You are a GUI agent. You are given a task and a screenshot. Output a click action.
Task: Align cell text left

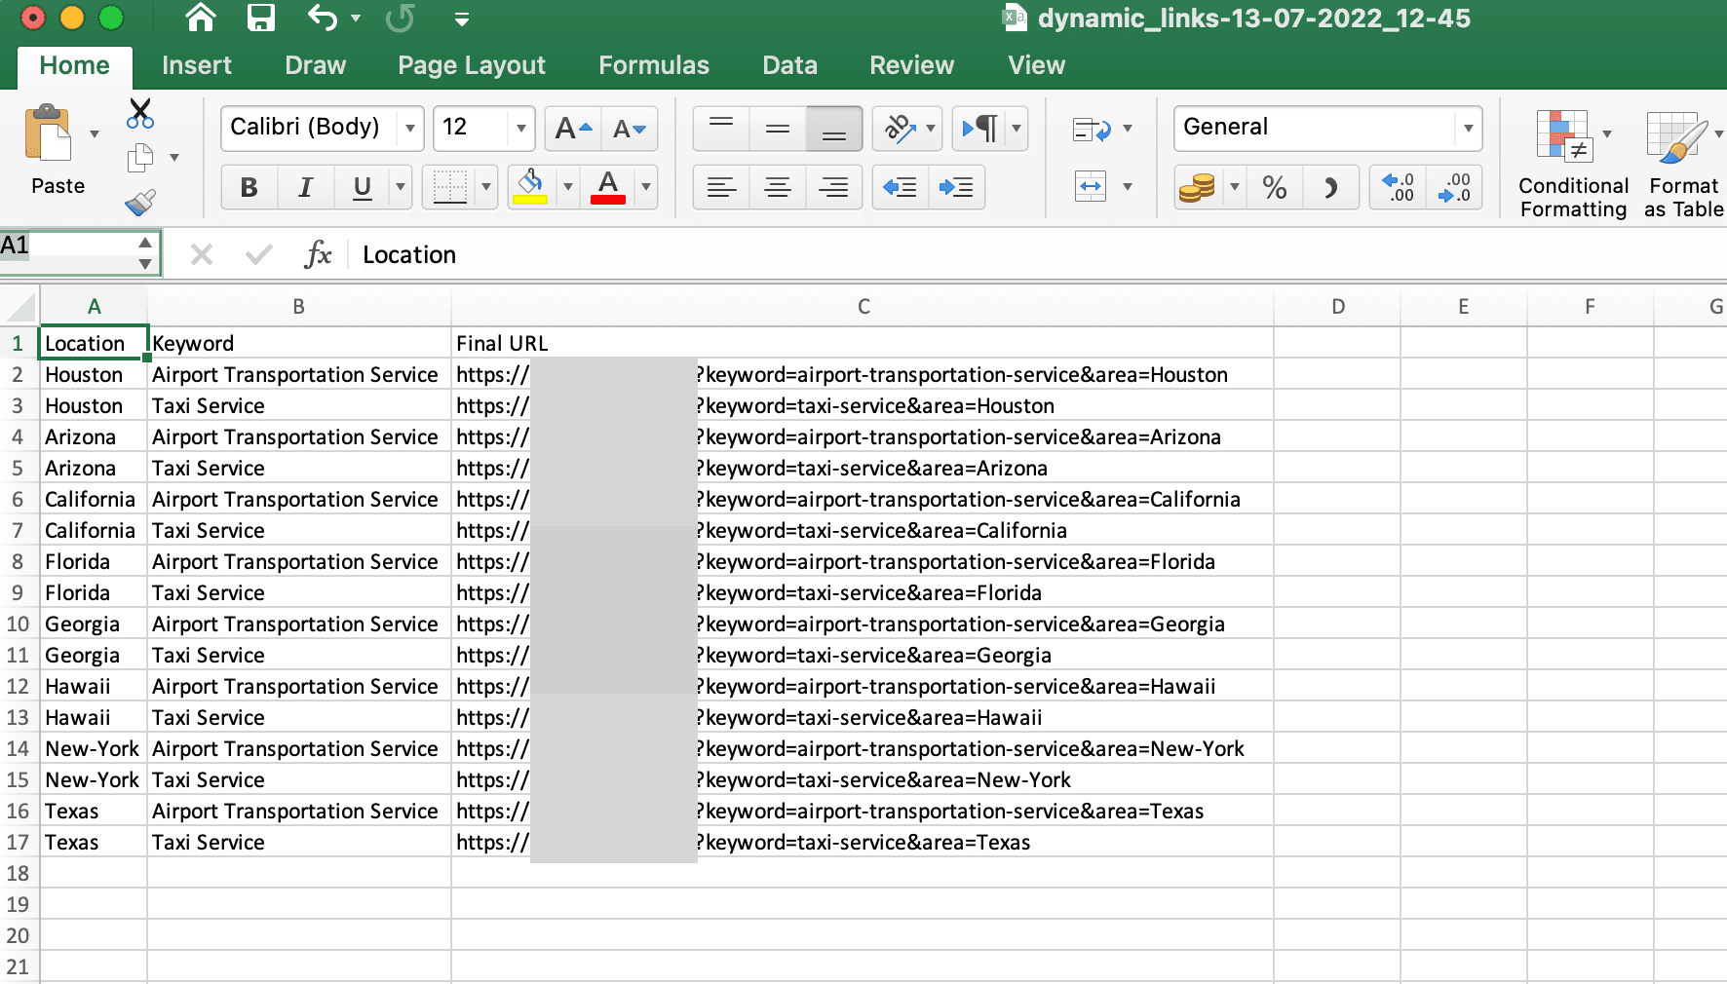pyautogui.click(x=721, y=187)
